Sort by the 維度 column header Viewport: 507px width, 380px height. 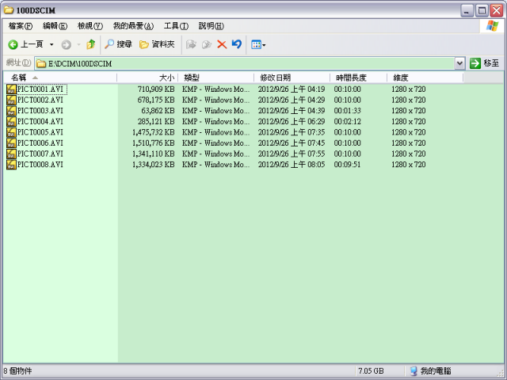(x=425, y=78)
